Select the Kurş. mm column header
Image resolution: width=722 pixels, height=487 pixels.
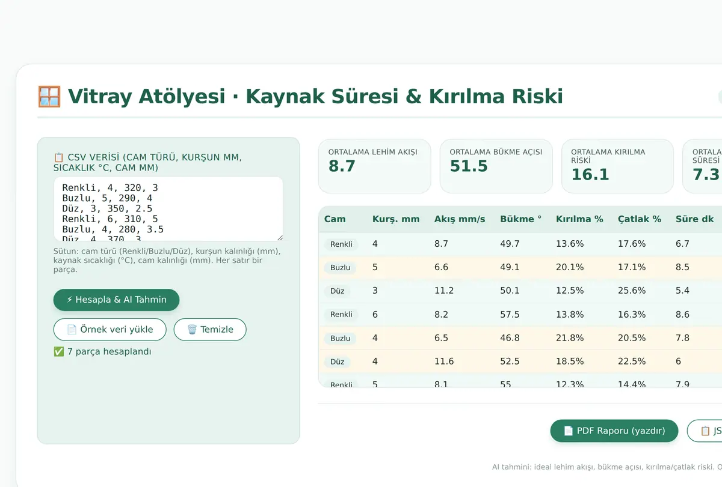tap(396, 219)
